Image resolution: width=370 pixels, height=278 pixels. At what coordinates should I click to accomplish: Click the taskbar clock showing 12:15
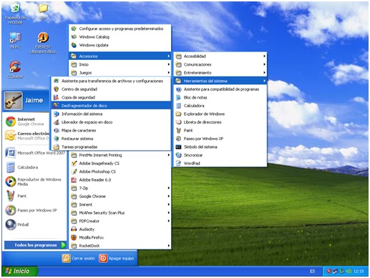(x=359, y=271)
